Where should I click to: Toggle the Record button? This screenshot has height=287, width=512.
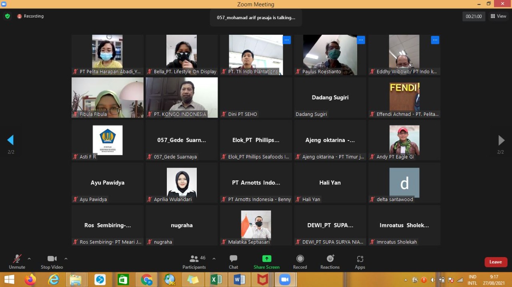300,261
